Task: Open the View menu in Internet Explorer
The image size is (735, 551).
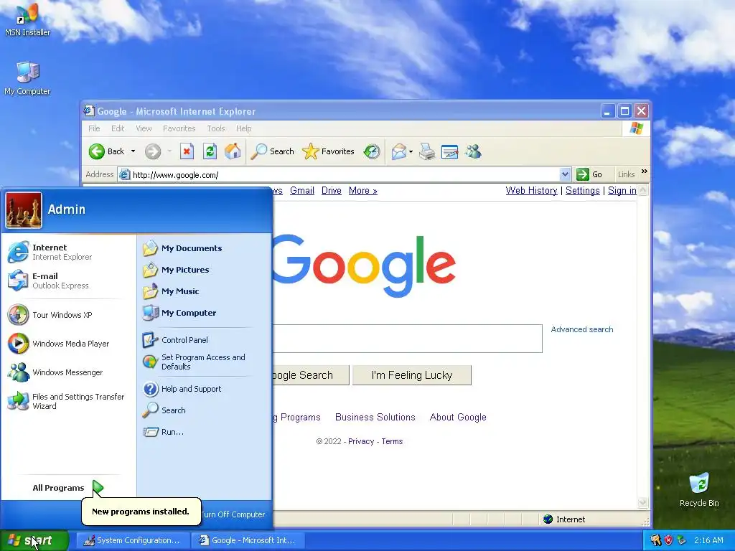Action: [x=144, y=128]
